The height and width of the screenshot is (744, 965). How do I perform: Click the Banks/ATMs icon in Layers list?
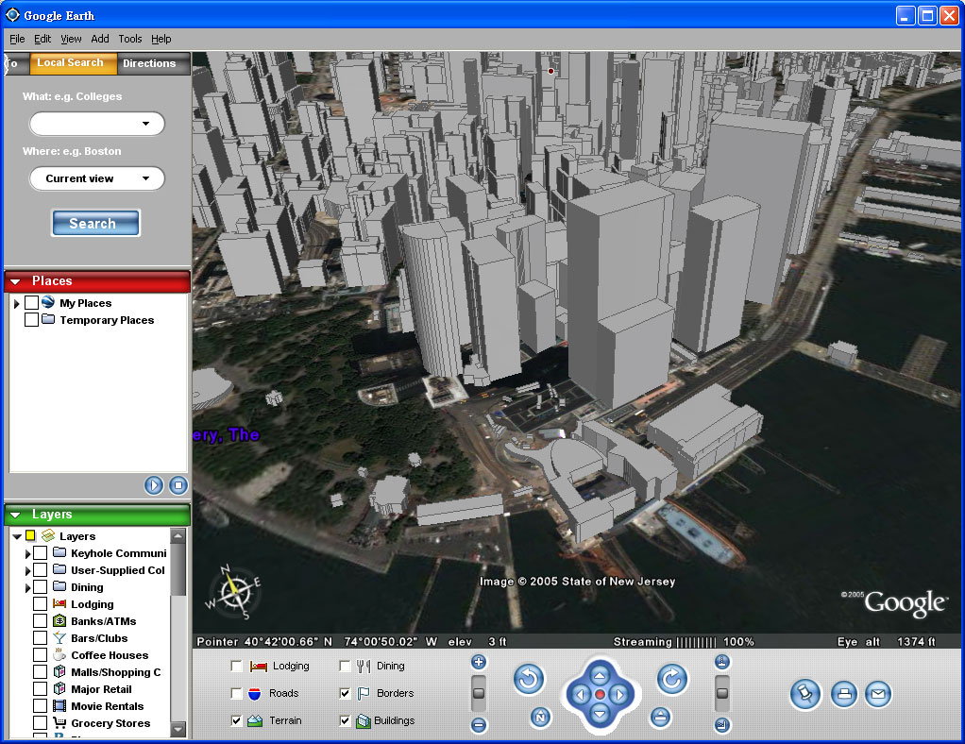[x=59, y=621]
